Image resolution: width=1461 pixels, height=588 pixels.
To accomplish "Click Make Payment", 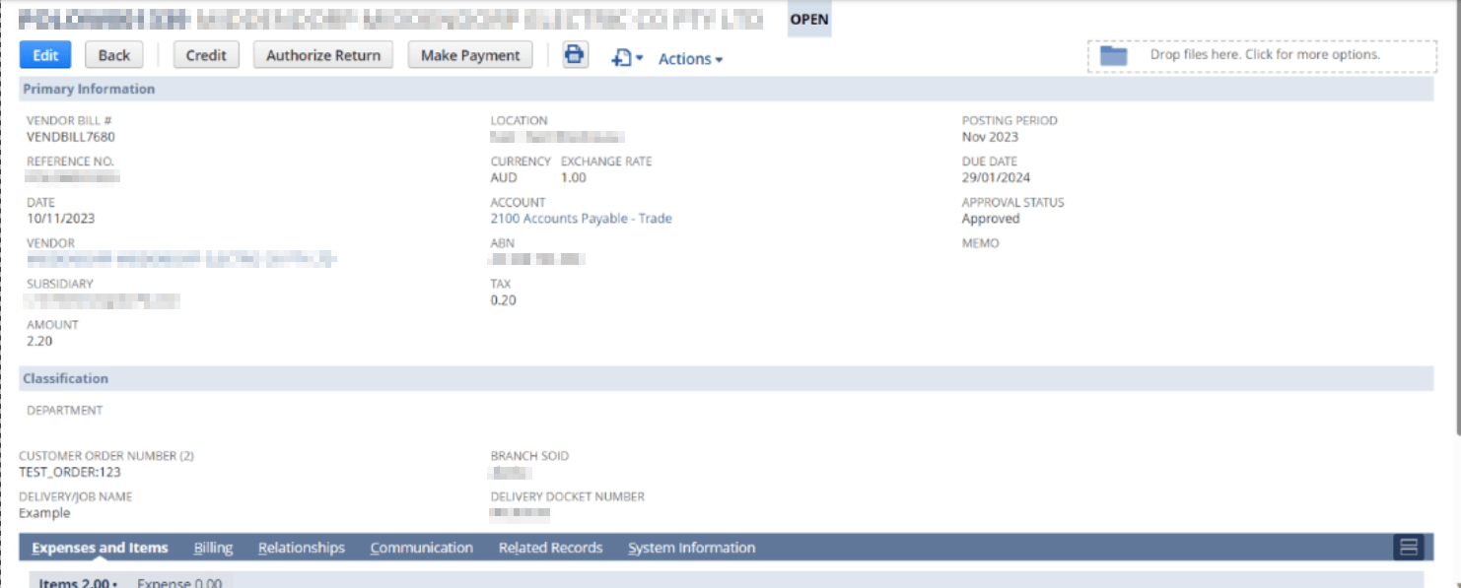I will 470,55.
